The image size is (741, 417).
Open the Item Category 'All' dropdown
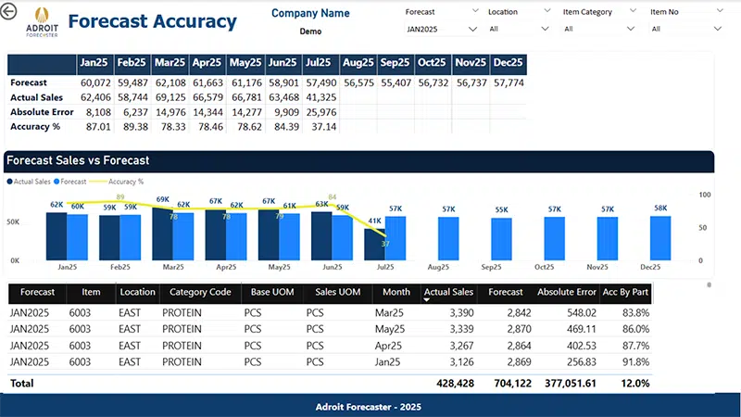click(x=633, y=29)
